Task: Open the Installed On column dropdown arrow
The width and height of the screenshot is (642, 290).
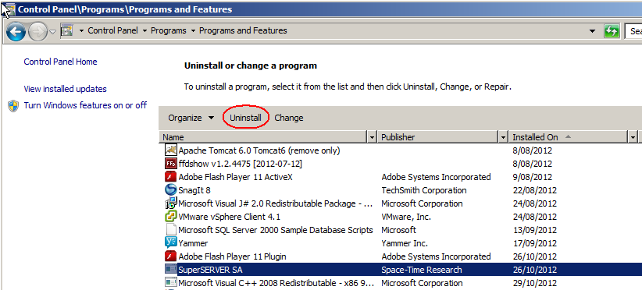Action: 633,137
